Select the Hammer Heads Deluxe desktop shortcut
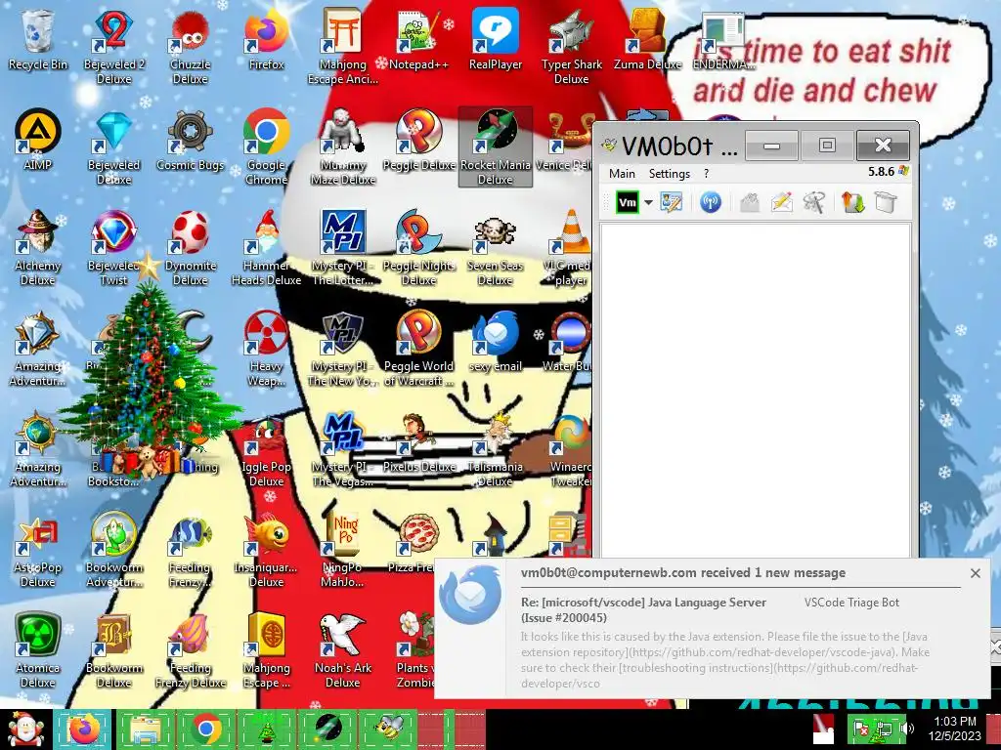The width and height of the screenshot is (1001, 750). 266,247
